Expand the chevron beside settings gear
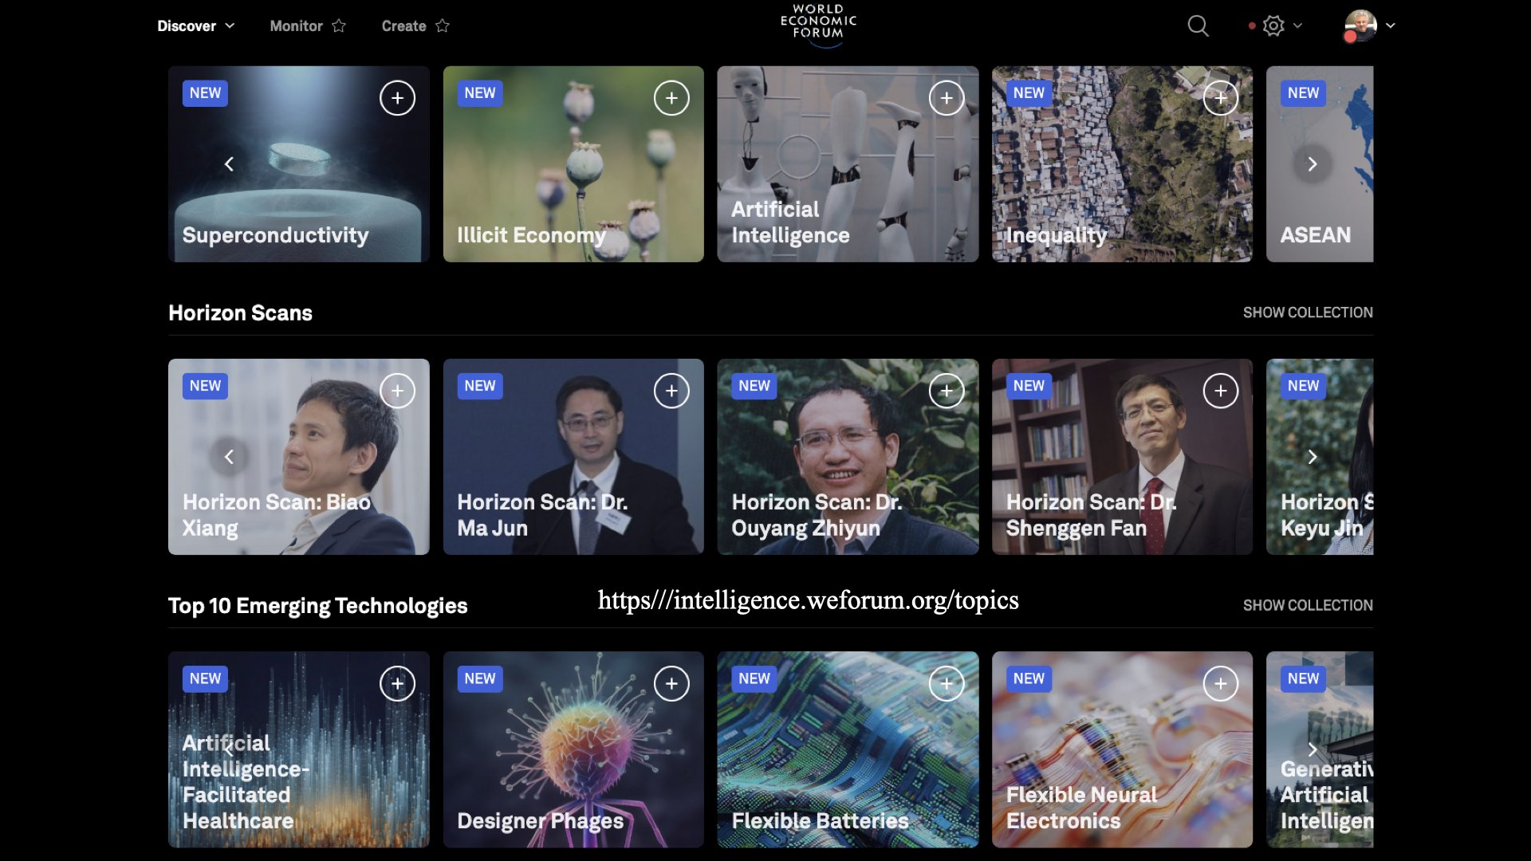 point(1298,26)
